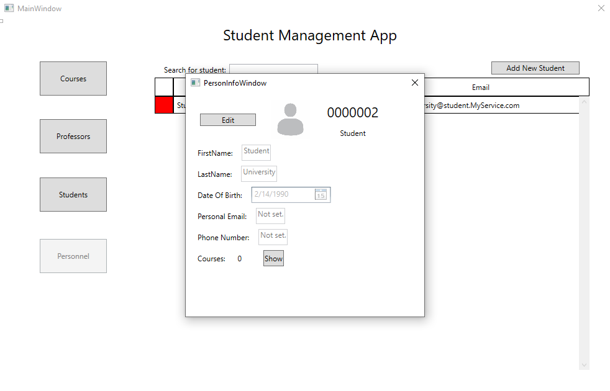
Task: Click the Add New Student button
Action: point(535,68)
